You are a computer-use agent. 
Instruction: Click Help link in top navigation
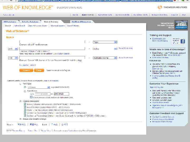point(184,15)
